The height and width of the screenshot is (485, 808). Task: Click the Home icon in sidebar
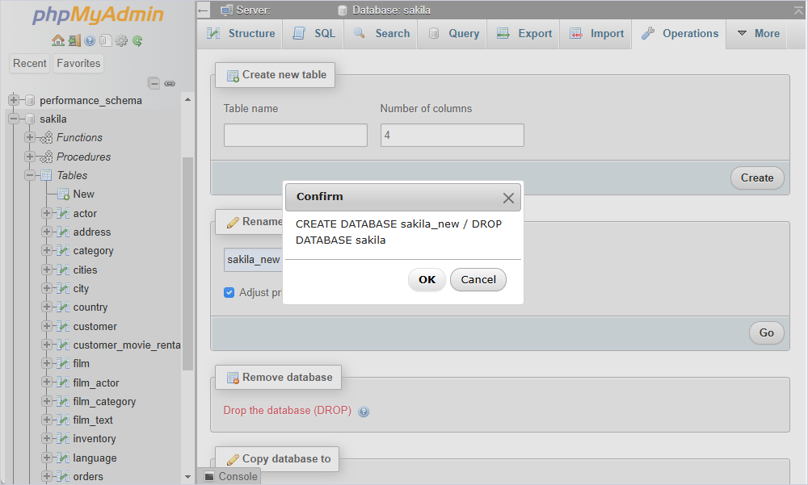point(57,40)
